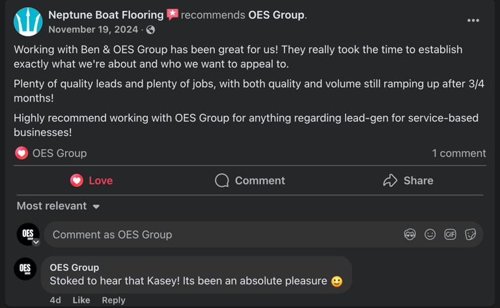
Task: Switch commenting profile via OES avatar arrow
Action: coord(36,242)
